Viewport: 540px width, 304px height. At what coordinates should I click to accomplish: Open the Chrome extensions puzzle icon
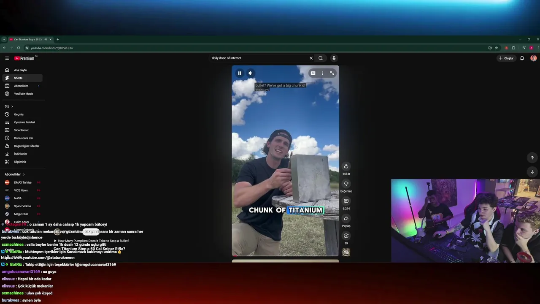pos(513,48)
